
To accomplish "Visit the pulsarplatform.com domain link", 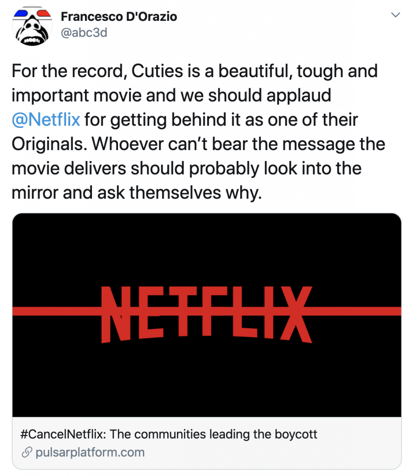I will [90, 452].
